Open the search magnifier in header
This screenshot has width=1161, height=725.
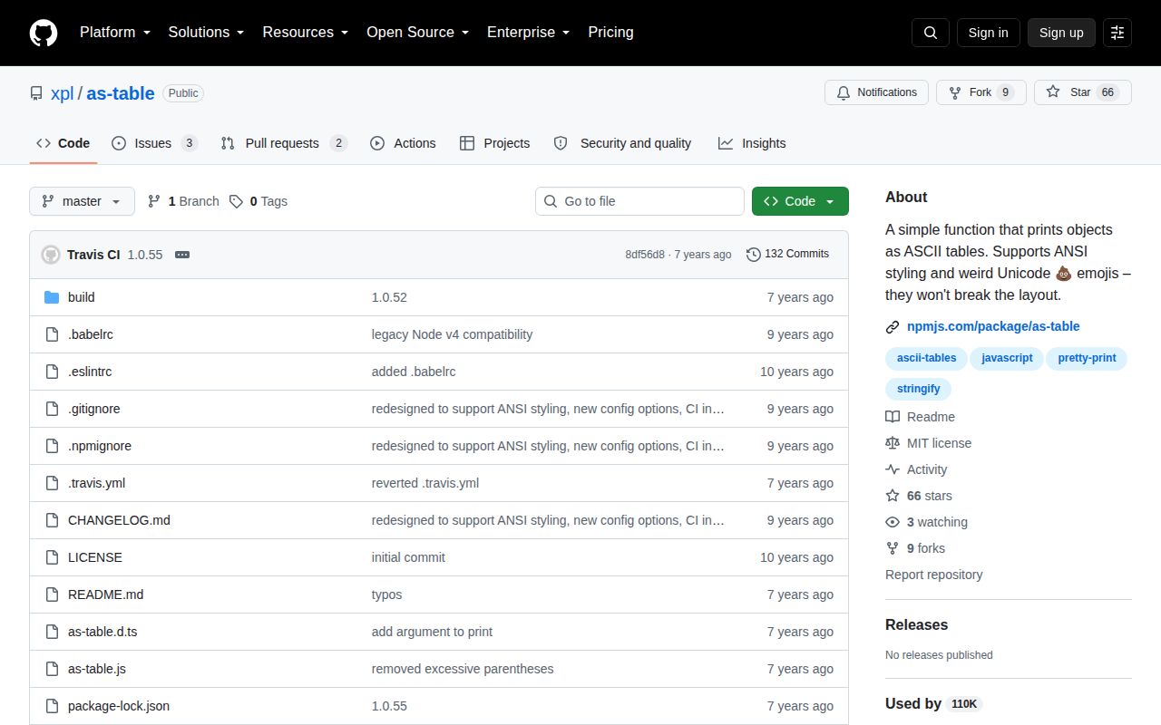pyautogui.click(x=931, y=33)
